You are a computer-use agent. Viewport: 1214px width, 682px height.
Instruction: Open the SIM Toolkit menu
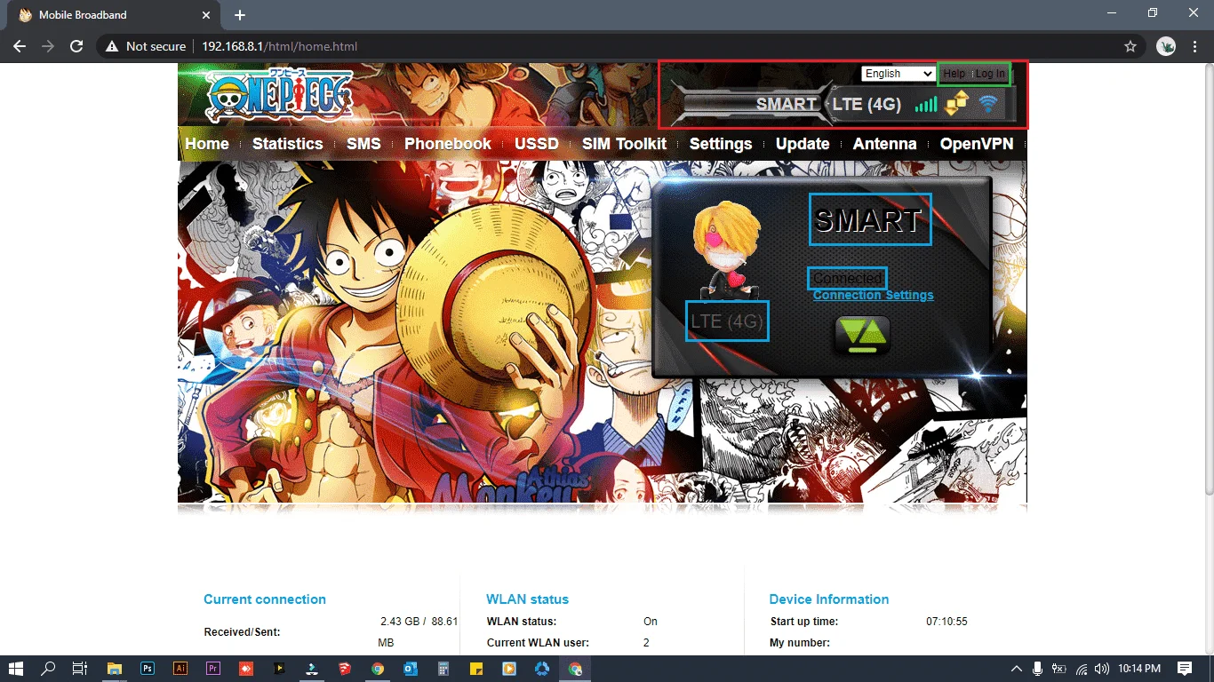[624, 144]
